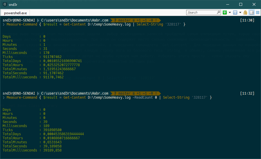Maximize the snd3r window
This screenshot has height=159, width=261.
240,4
